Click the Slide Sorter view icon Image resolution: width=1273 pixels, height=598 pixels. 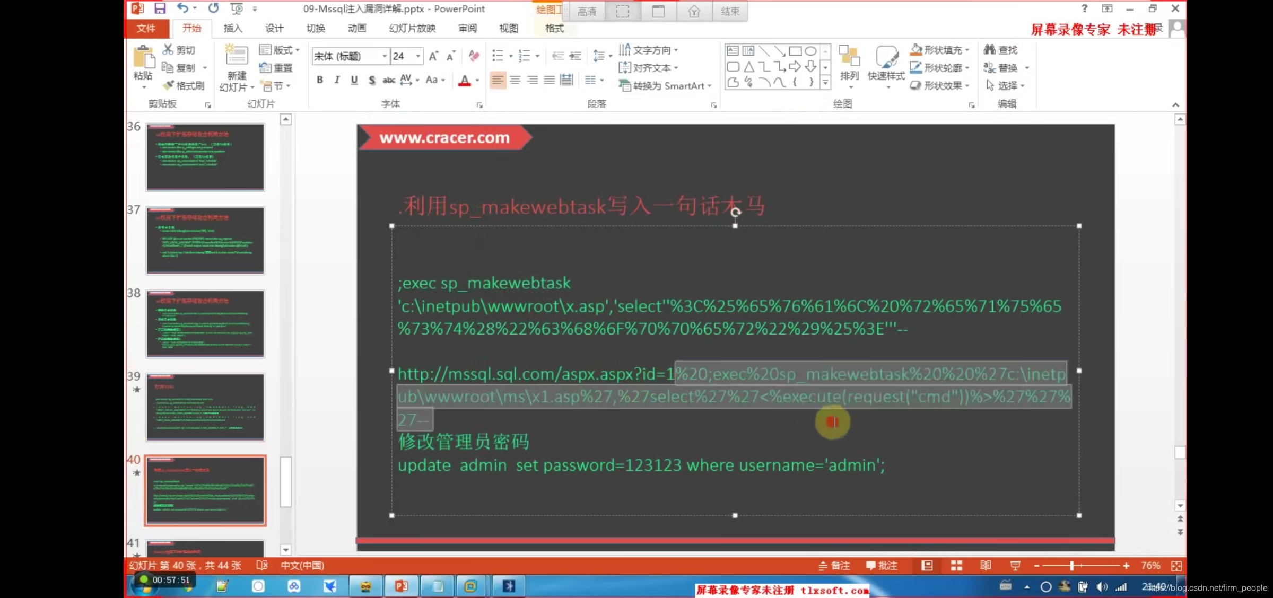956,566
